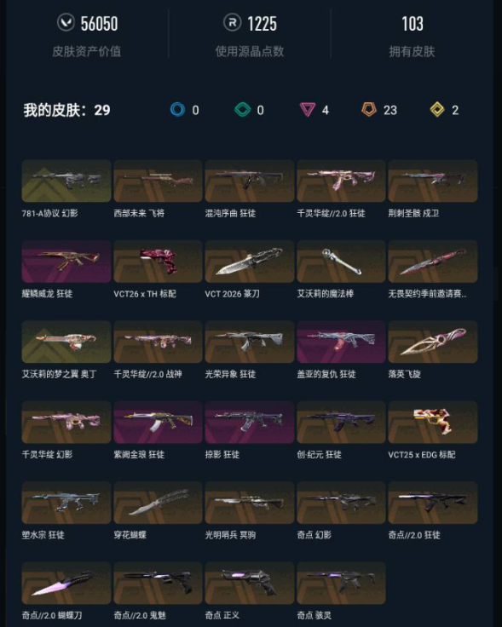The image size is (502, 627).
Task: Click the 落英飞旋 knife thumbnail
Action: [433, 342]
